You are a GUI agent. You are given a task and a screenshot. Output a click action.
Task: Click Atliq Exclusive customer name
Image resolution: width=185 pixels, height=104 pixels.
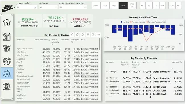pyautogui.click(x=22, y=55)
